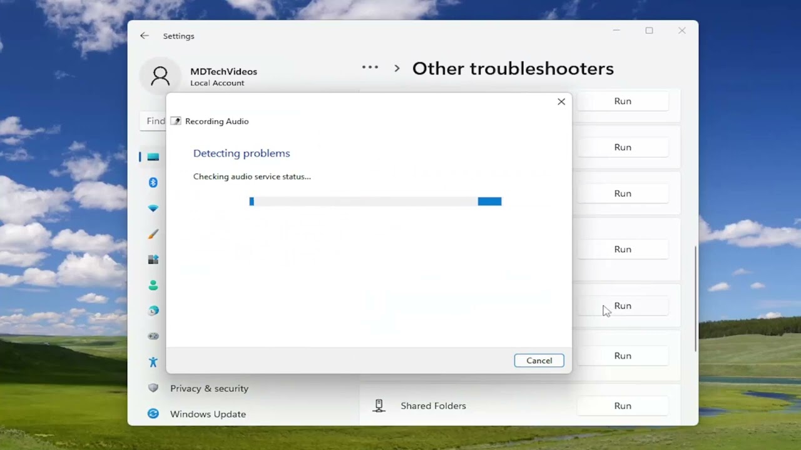Close the Recording Audio troubleshooter dialog

(561, 101)
